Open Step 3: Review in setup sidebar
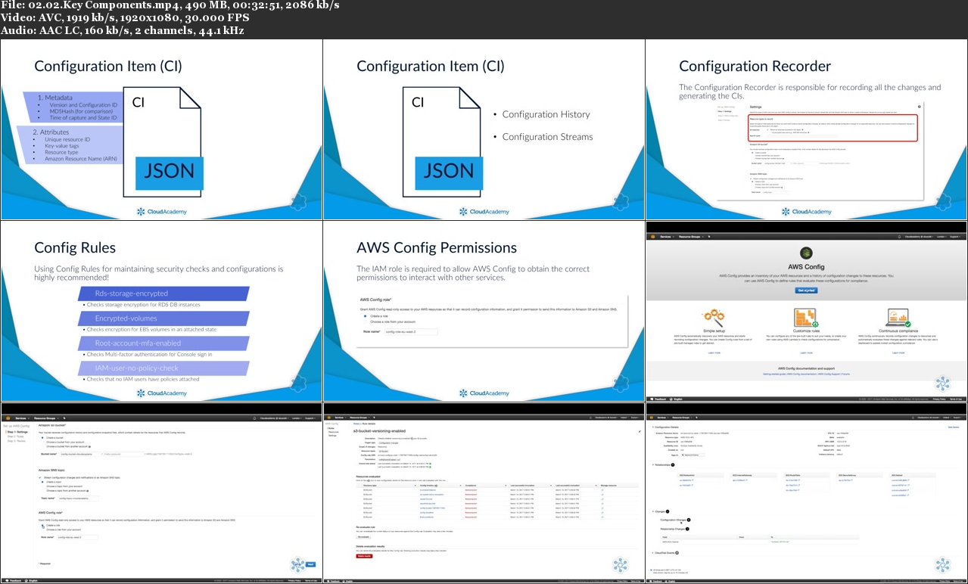 pyautogui.click(x=17, y=441)
